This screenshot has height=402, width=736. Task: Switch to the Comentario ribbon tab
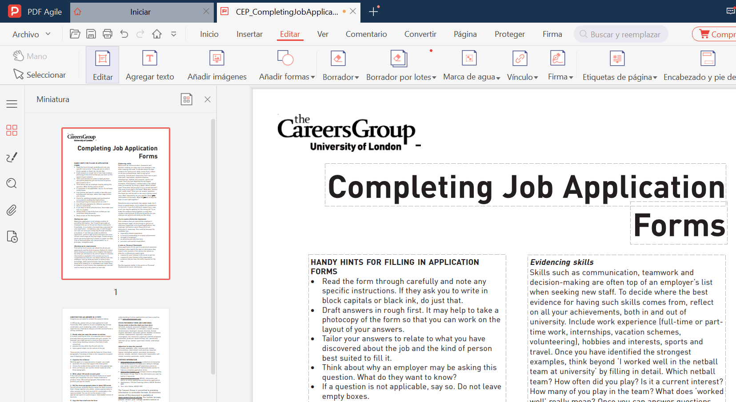tap(366, 34)
